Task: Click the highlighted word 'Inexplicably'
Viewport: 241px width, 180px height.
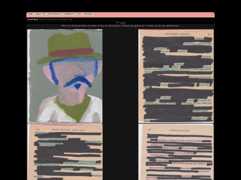Action: tap(199, 119)
